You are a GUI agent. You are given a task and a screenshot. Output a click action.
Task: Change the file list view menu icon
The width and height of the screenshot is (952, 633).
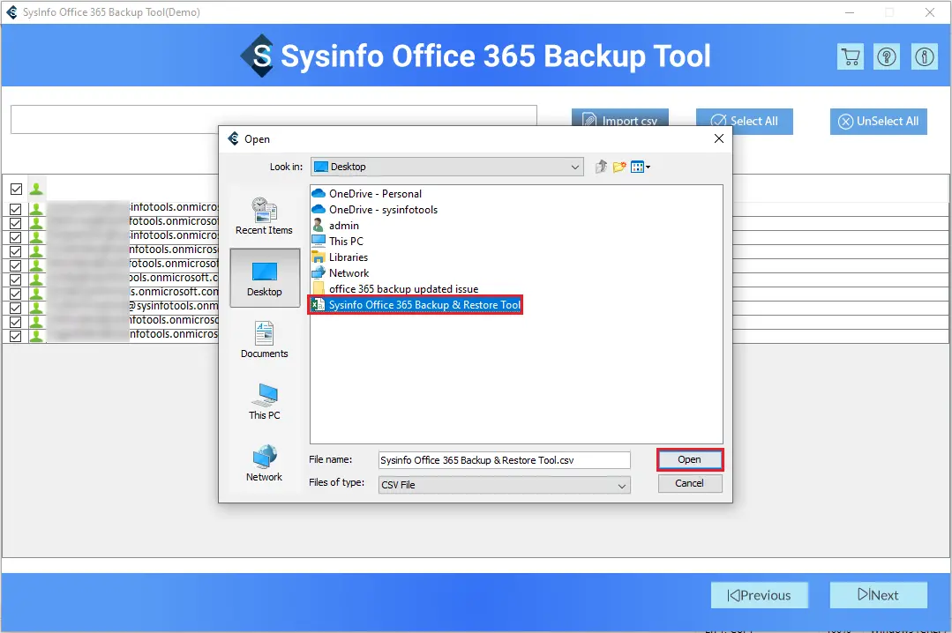click(x=640, y=167)
